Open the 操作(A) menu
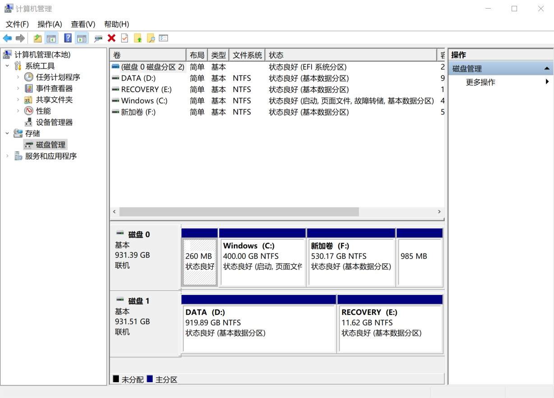This screenshot has width=554, height=398. click(x=50, y=24)
